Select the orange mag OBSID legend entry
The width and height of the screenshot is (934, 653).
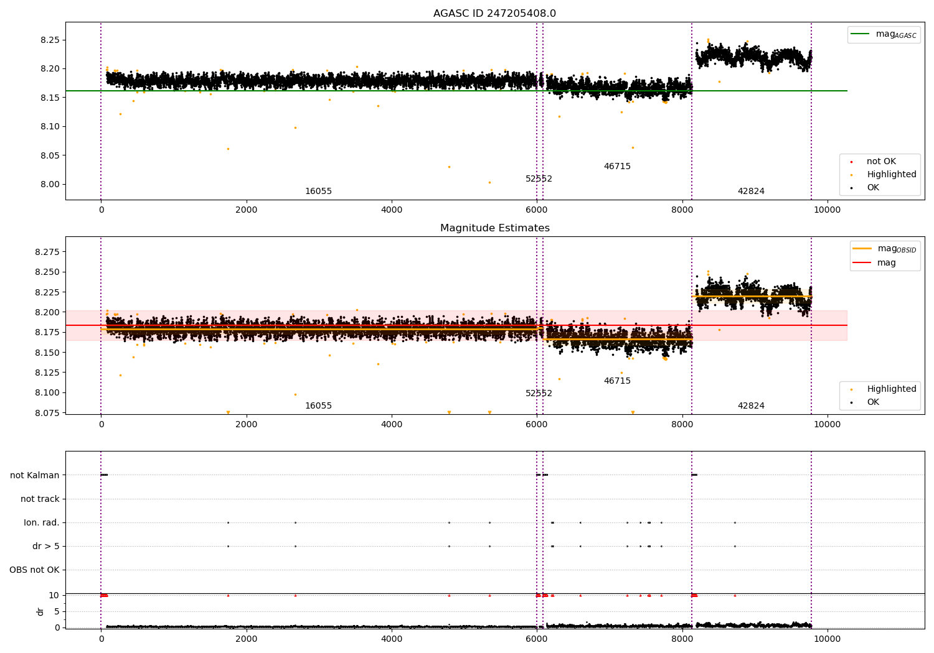tap(885, 249)
